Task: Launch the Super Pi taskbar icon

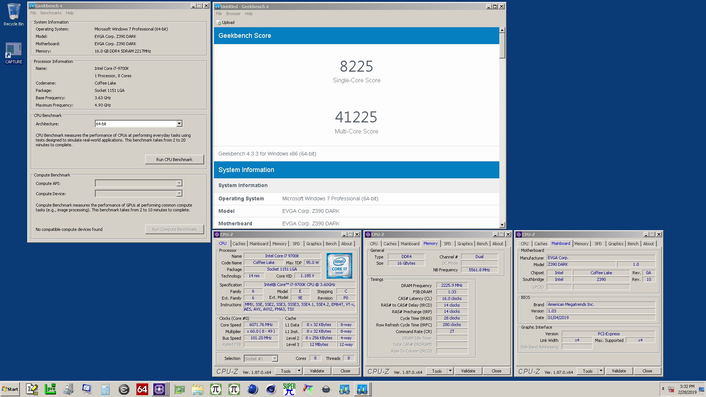Action: tap(289, 389)
